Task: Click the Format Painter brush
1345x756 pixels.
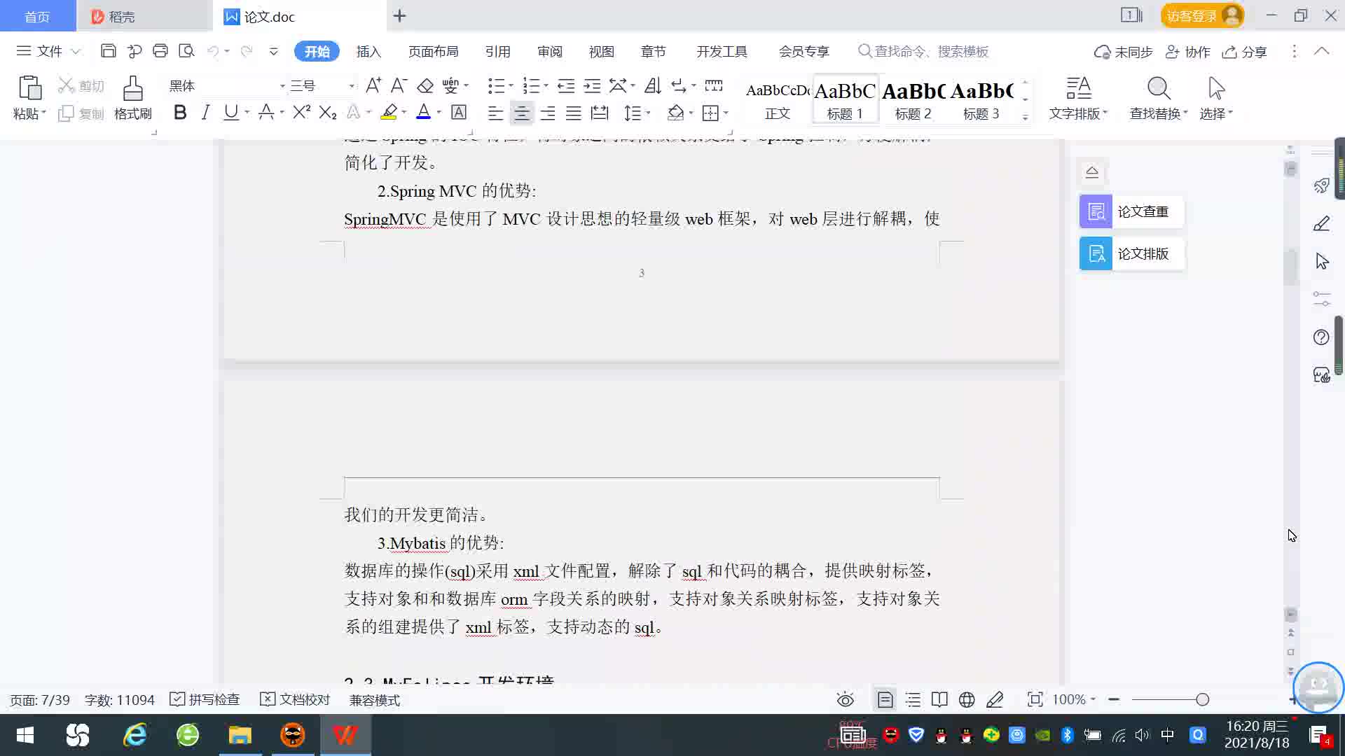Action: (x=132, y=89)
